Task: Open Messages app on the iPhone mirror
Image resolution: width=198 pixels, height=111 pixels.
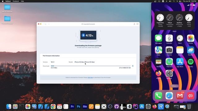Action: coord(158,38)
